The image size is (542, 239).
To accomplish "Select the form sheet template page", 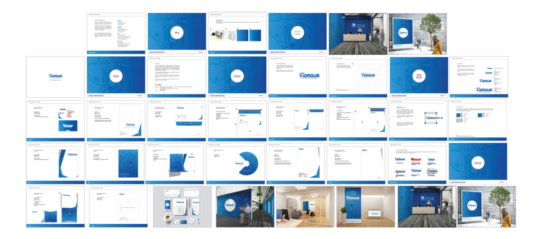I will [118, 207].
